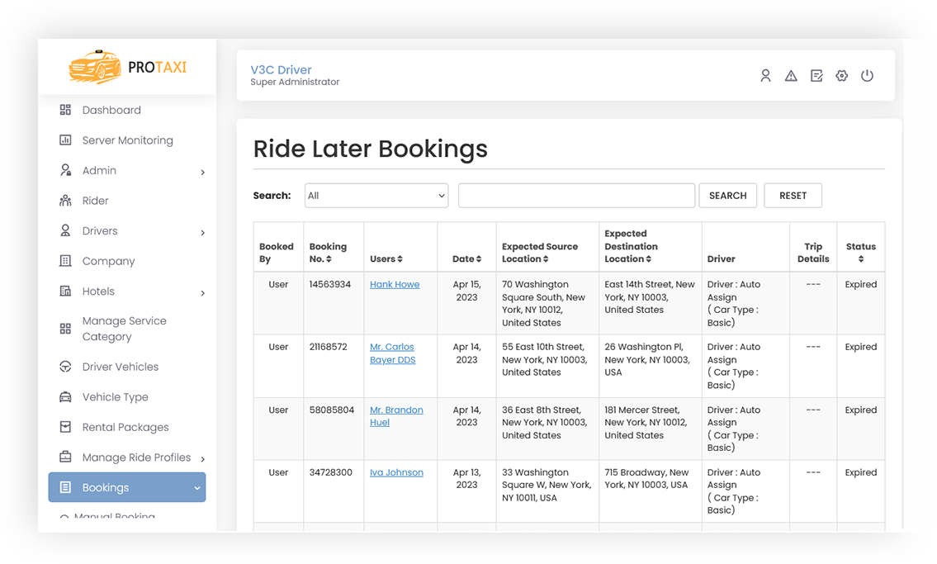The image size is (937, 564).
Task: Open the settings gear icon in header
Action: pos(841,76)
